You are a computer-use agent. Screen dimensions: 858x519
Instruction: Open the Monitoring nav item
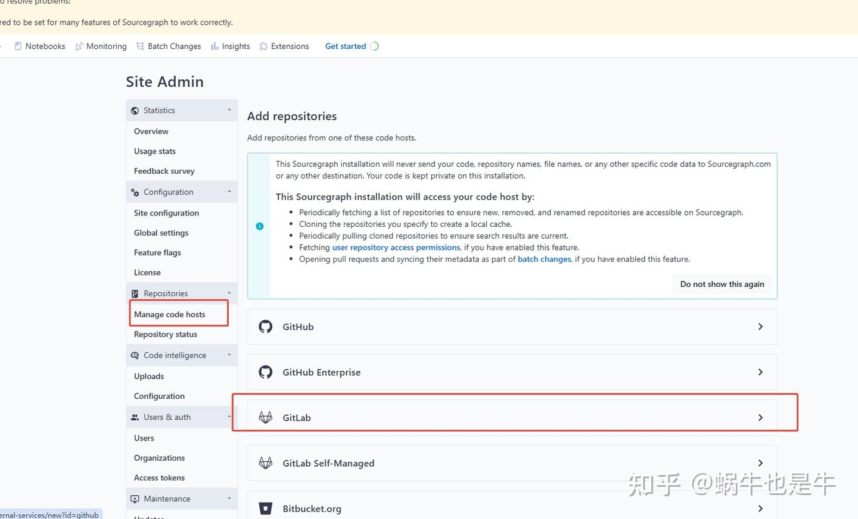pos(101,46)
